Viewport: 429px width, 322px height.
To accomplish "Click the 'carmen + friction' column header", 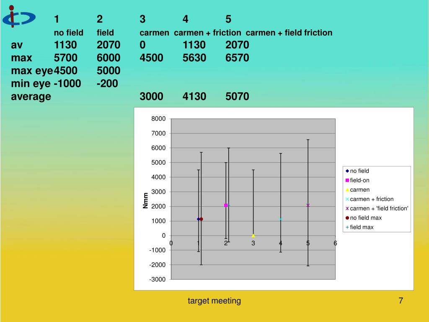I will 207,33.
